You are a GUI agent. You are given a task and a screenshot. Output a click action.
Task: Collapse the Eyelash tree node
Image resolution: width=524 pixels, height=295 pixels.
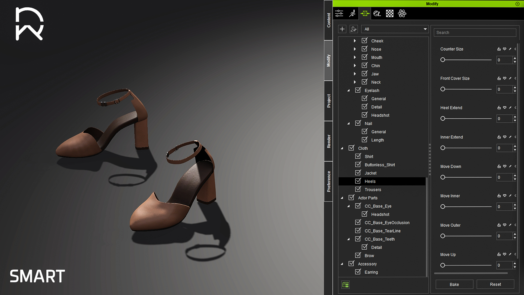click(349, 90)
